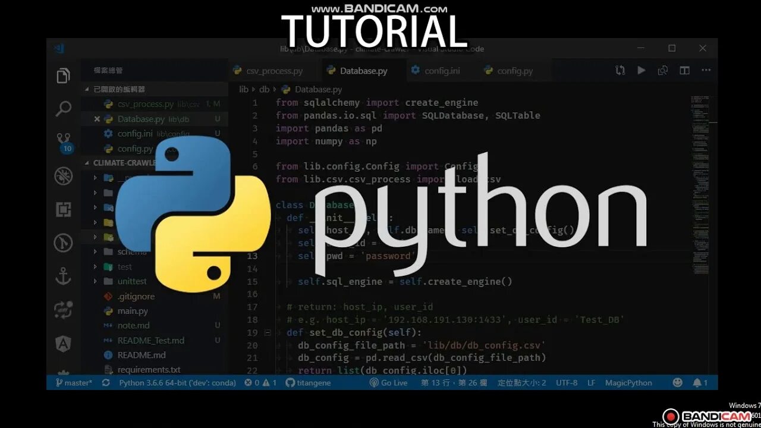761x428 pixels.
Task: Open the Angular 'A' shield icon
Action: click(63, 343)
